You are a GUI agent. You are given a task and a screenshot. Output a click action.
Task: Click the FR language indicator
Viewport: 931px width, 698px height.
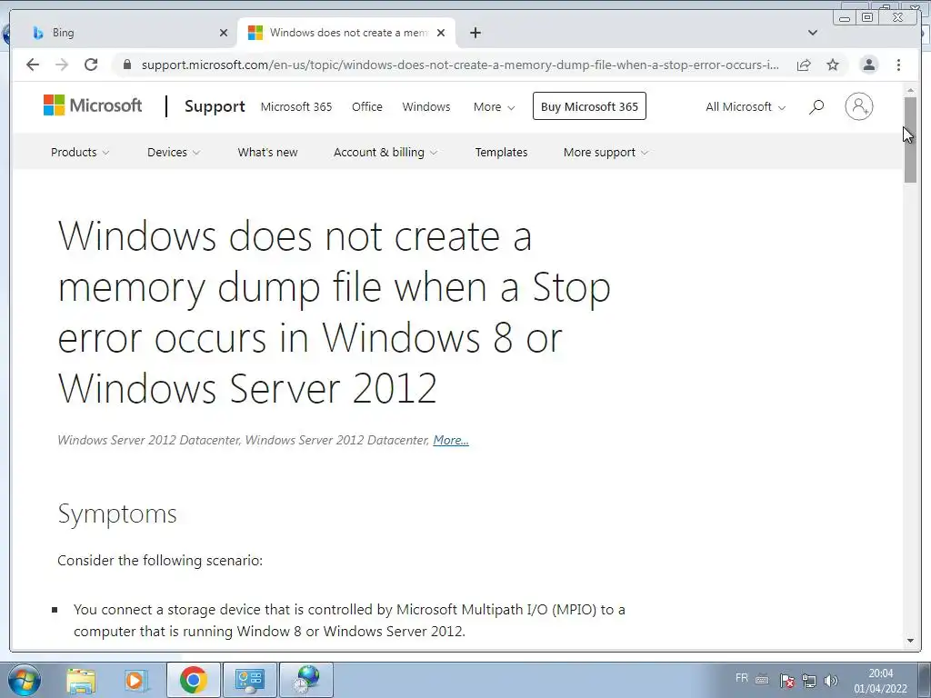742,678
